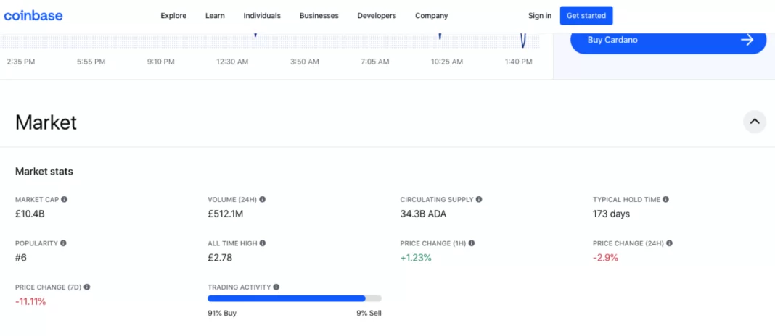Open the Learn menu
The height and width of the screenshot is (336, 775).
215,16
